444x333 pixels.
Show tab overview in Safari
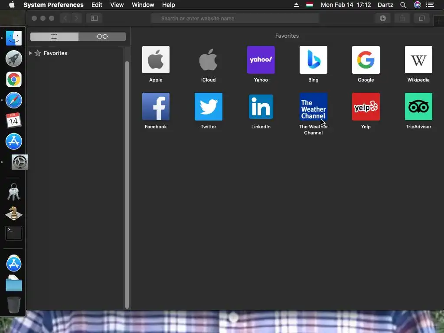click(x=421, y=18)
